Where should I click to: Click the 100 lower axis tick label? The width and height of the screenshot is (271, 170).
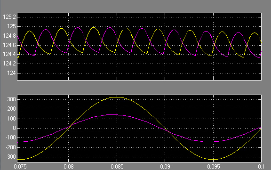[x=12, y=119]
